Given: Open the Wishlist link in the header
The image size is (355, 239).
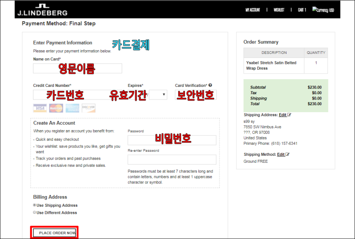Looking at the screenshot, I should [279, 10].
